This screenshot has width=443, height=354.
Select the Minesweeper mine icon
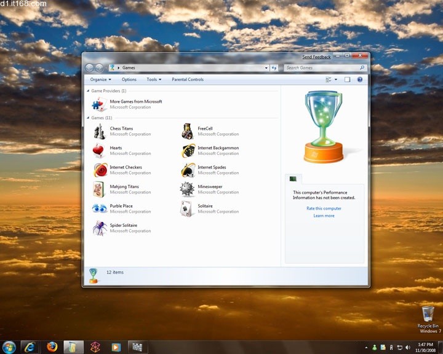(187, 189)
